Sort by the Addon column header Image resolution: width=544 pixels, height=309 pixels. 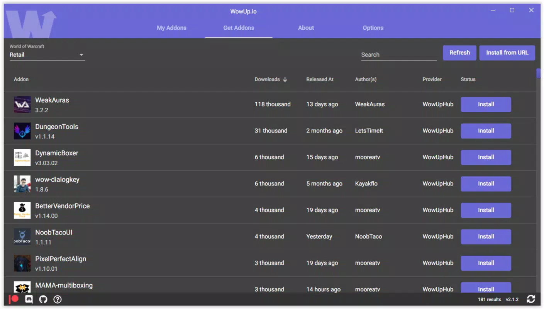click(x=21, y=80)
